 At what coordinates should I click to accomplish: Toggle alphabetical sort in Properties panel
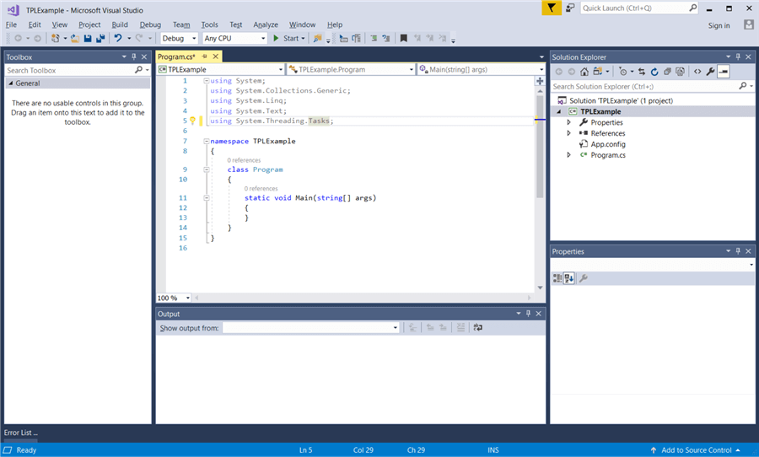569,278
